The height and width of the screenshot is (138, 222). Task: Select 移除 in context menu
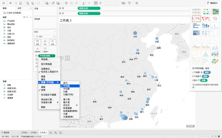pyautogui.click(x=43, y=107)
